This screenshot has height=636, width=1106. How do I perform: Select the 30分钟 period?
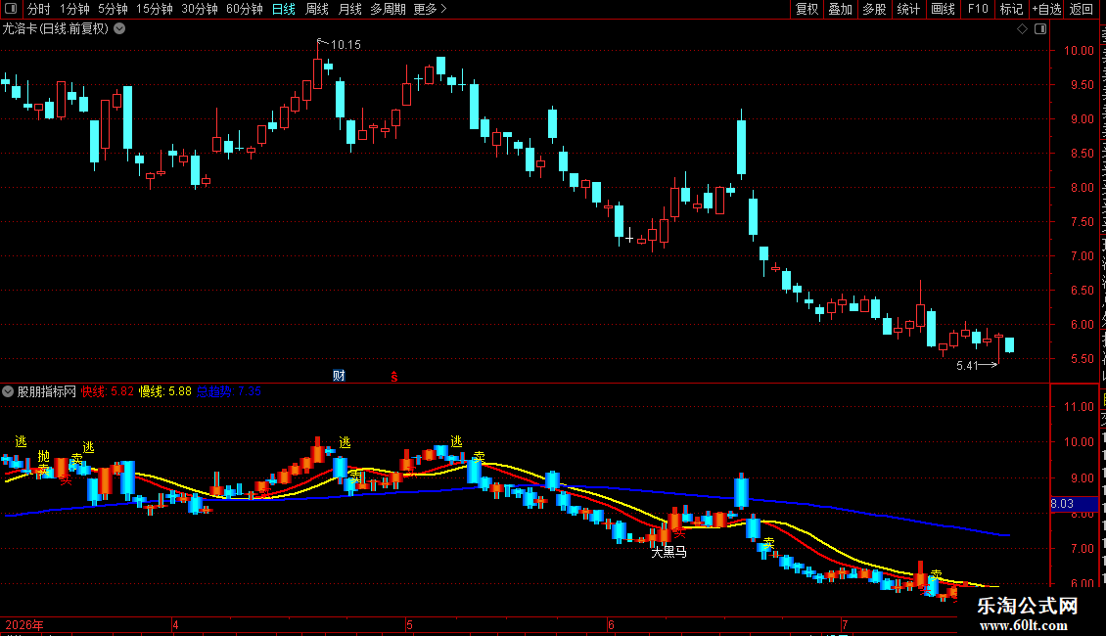200,9
